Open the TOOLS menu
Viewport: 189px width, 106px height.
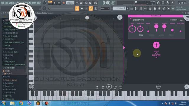[34, 3]
